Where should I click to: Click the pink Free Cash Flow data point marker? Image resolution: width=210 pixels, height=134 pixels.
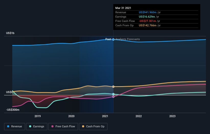coord(113,97)
